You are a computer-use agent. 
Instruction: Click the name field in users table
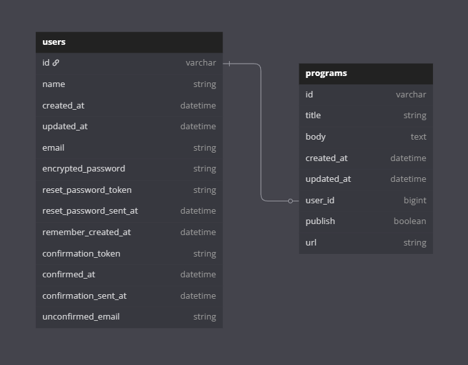tap(129, 84)
